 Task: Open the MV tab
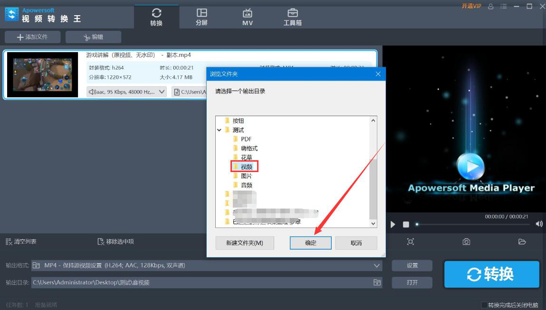247,17
